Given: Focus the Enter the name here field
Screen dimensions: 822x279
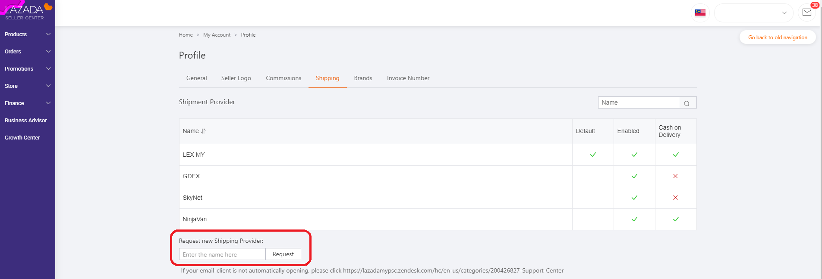Looking at the screenshot, I should click(222, 254).
